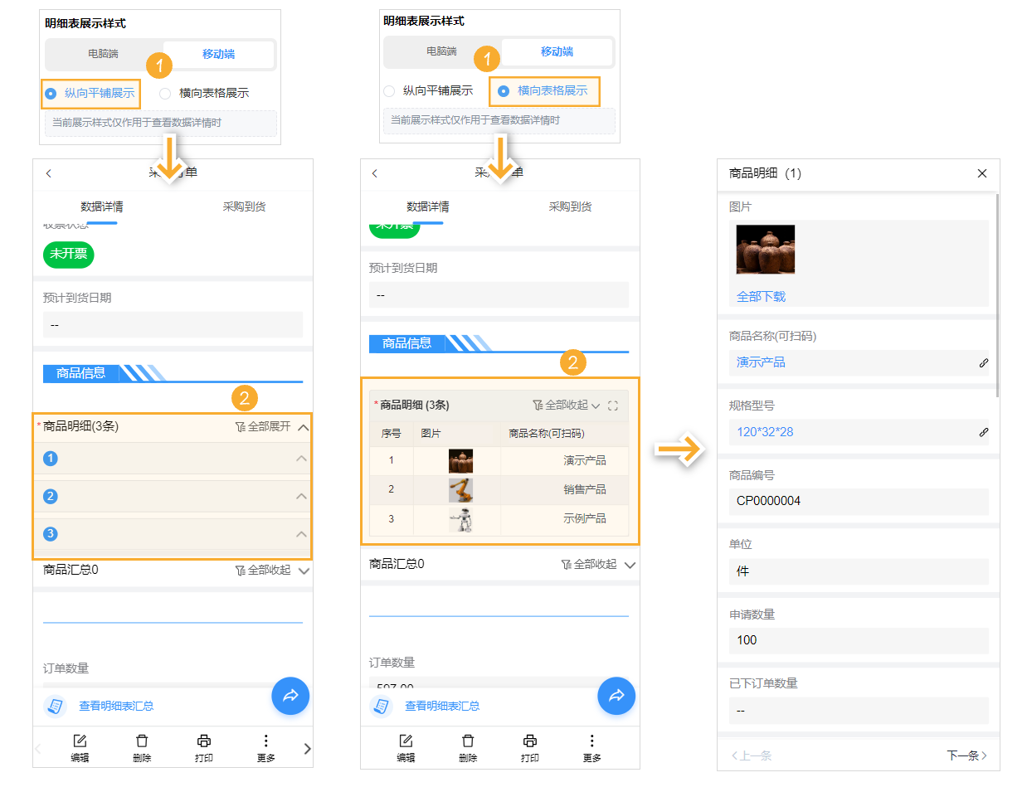The image size is (1027, 787).
Task: Click the back arrow on the 采购订单 page
Action: coord(49,174)
